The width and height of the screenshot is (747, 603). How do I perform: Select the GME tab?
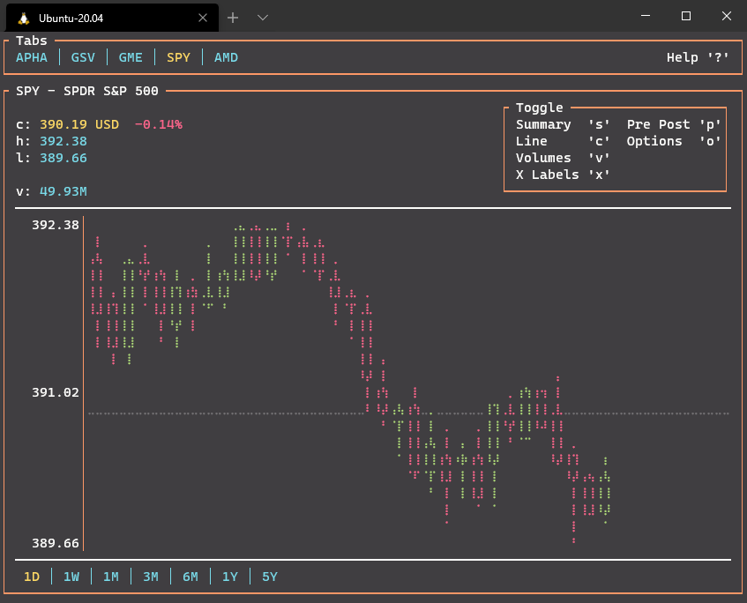pos(131,57)
